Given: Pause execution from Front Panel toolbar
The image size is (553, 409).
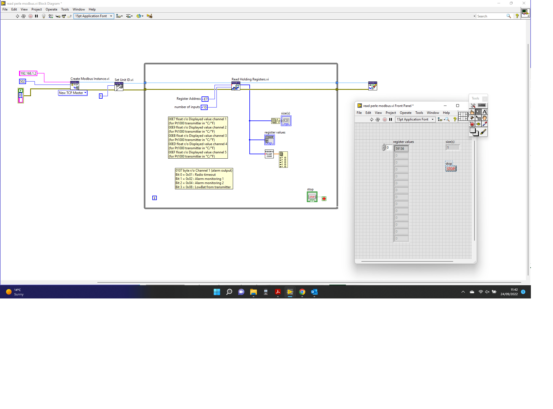Looking at the screenshot, I should pos(390,119).
